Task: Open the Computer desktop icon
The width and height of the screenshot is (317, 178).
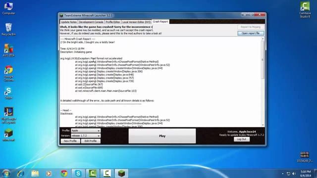Action: point(8,8)
